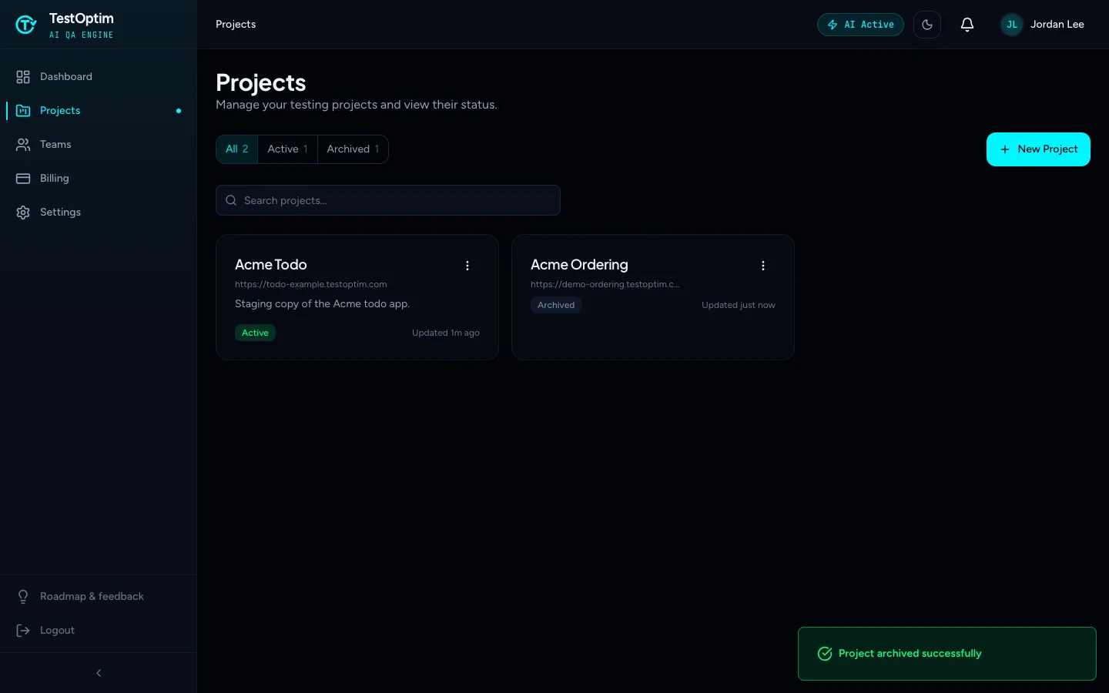Open Acme Ordering options menu

pos(763,266)
